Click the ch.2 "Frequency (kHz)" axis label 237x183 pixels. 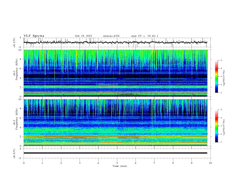[x=17, y=119]
